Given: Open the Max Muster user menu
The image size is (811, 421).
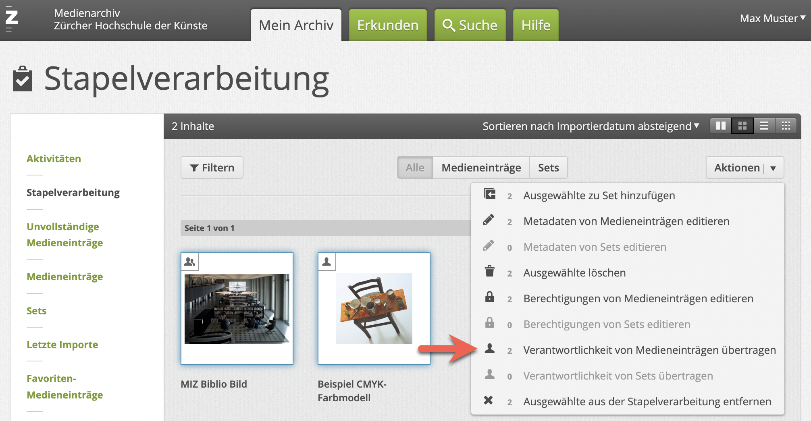Looking at the screenshot, I should tap(772, 19).
